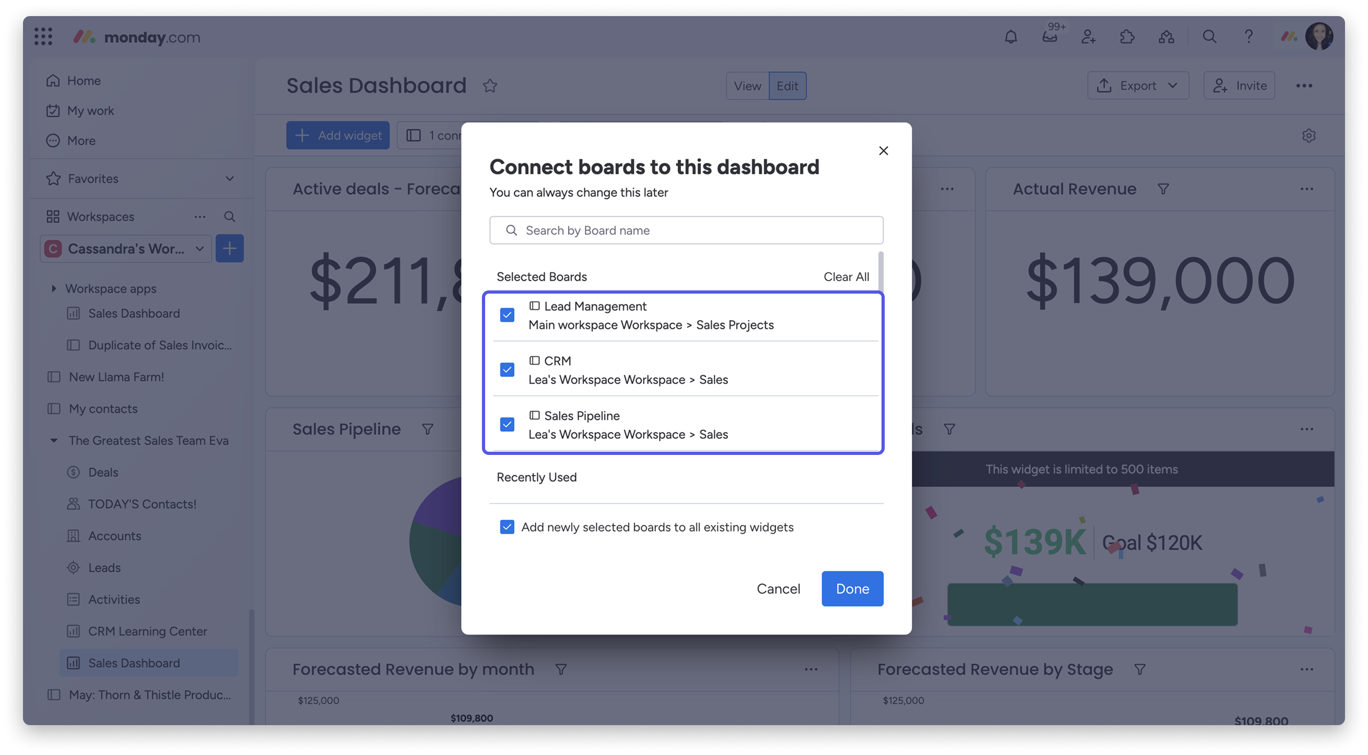Open dashboard settings gear icon
The image size is (1368, 755).
tap(1309, 135)
